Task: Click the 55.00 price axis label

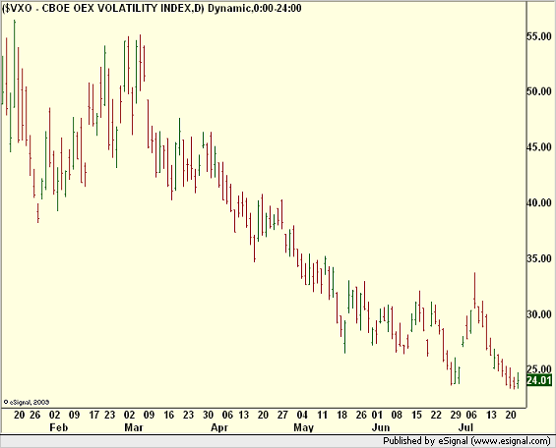Action: pos(539,36)
